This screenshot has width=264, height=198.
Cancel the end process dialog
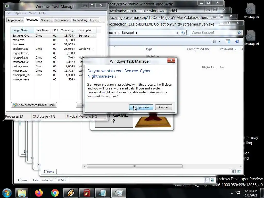tap(163, 107)
